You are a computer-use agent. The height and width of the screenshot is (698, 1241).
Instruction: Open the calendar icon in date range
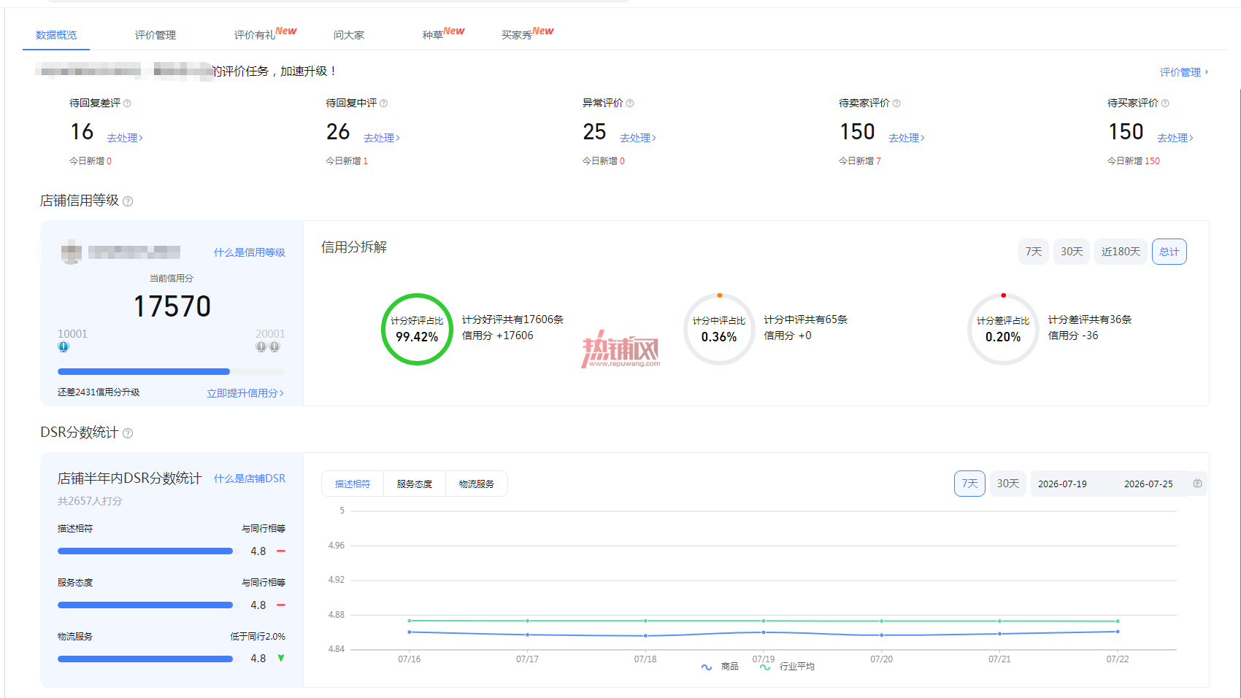pos(1197,484)
